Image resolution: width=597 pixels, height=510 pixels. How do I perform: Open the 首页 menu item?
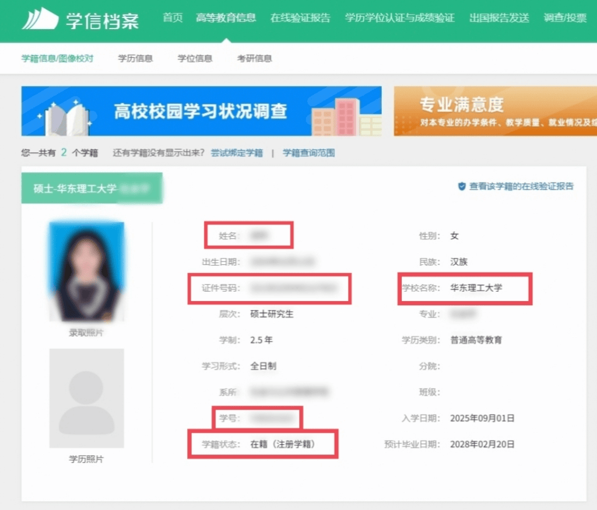173,18
